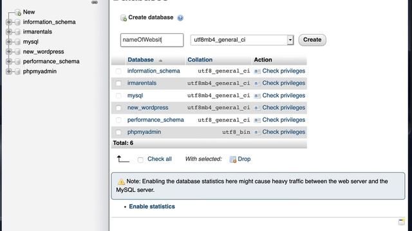Viewport: 412px width, 231px height.
Task: Focus the database name input field
Action: click(x=152, y=40)
